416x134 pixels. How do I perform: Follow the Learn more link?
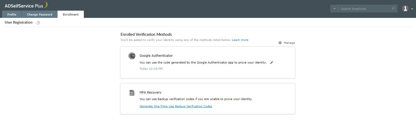240,40
